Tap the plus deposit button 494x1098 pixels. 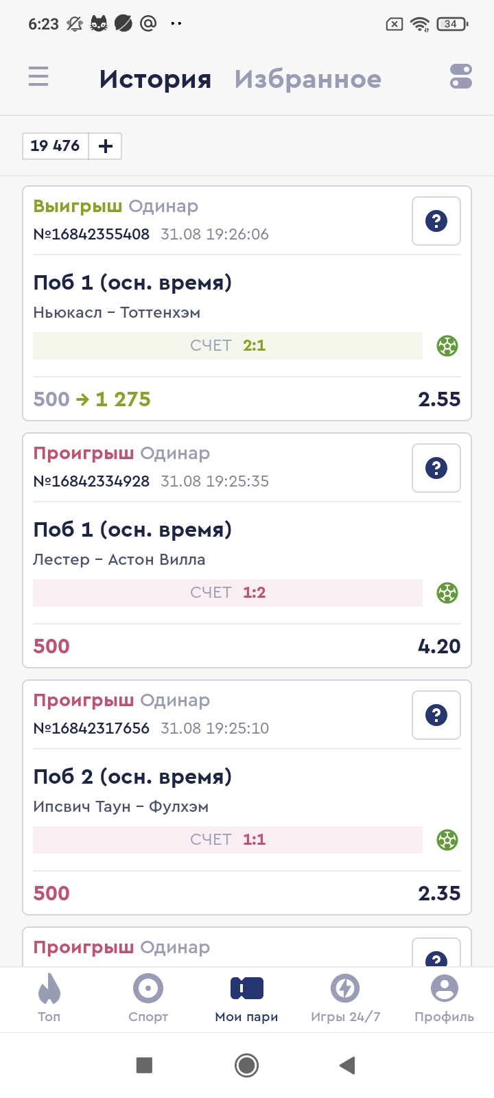pyautogui.click(x=106, y=146)
